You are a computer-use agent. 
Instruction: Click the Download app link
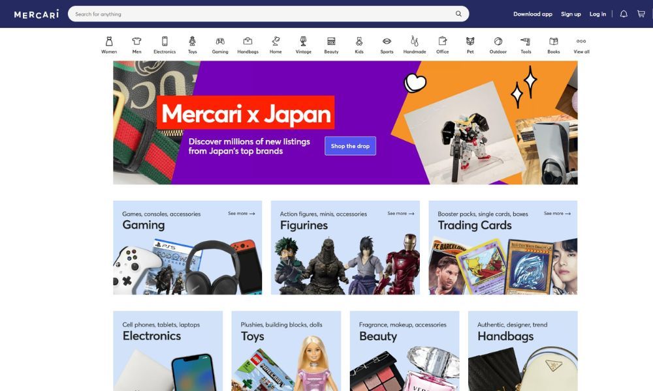pos(533,14)
